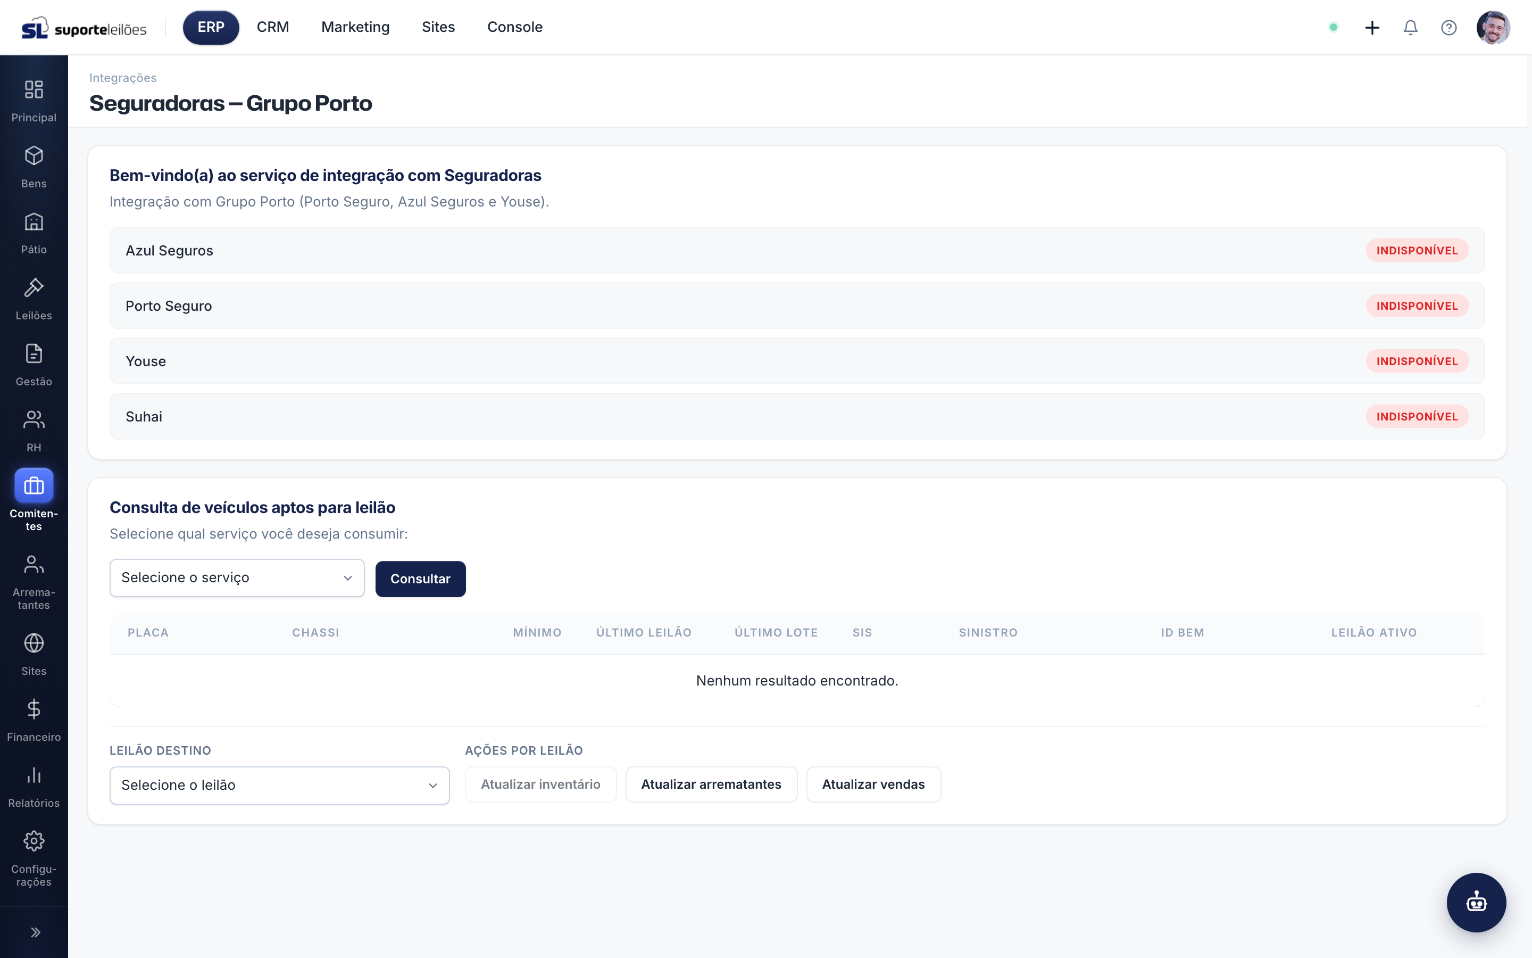The height and width of the screenshot is (958, 1532).
Task: Click Atualizar arrematantes button
Action: click(x=711, y=784)
